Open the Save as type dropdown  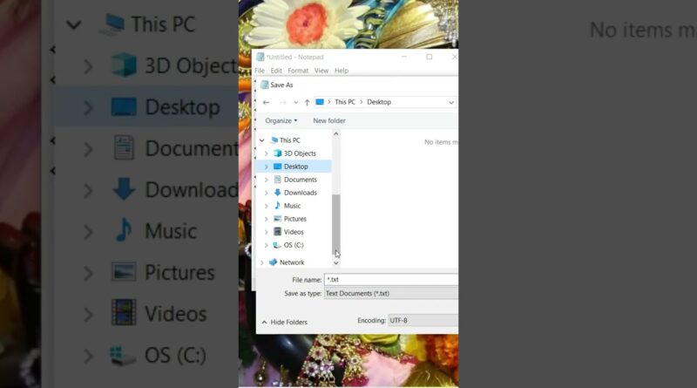point(390,294)
